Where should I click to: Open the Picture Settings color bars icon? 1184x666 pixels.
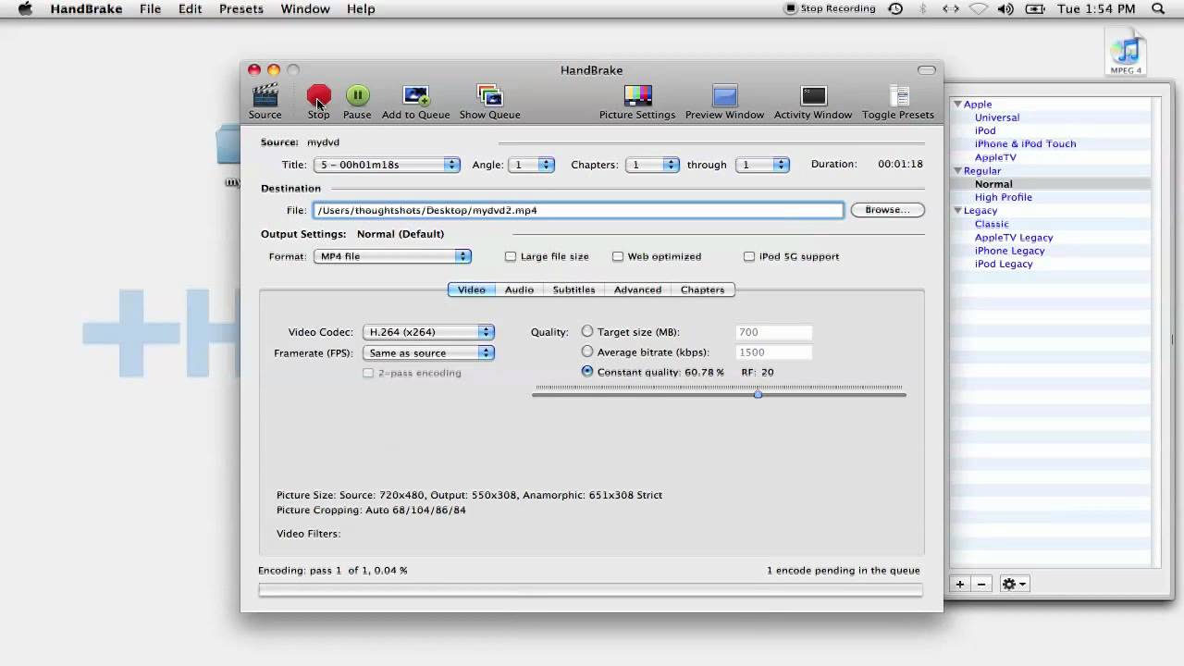pyautogui.click(x=637, y=95)
